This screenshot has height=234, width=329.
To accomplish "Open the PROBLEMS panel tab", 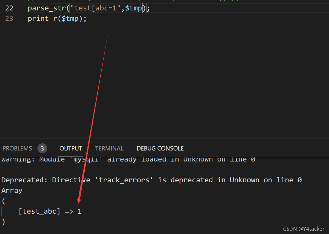I will coord(17,149).
